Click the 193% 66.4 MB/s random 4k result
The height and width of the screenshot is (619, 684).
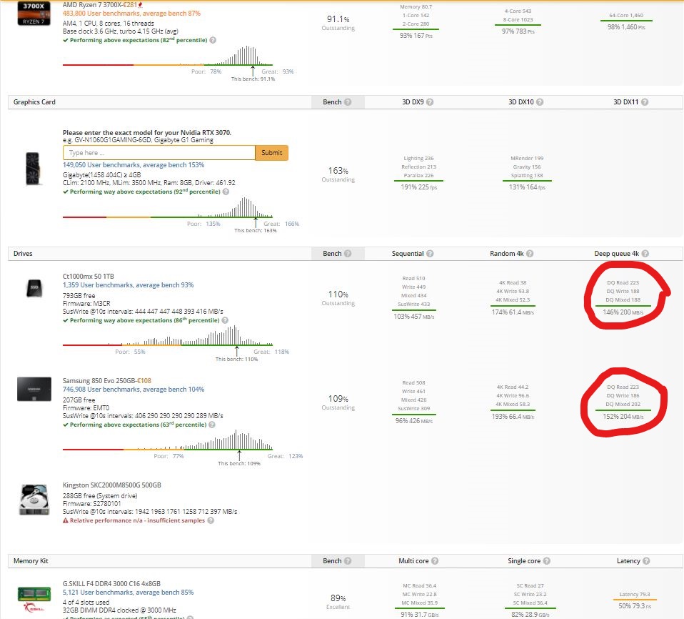[513, 417]
